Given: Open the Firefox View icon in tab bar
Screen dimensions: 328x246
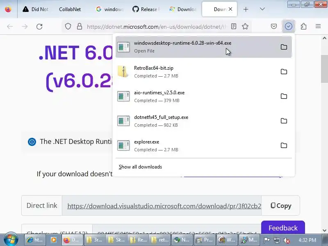Looking at the screenshot, I should click(x=8, y=9).
